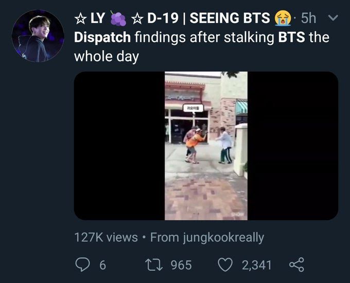
Task: Click the 965 retweet count
Action: click(181, 265)
